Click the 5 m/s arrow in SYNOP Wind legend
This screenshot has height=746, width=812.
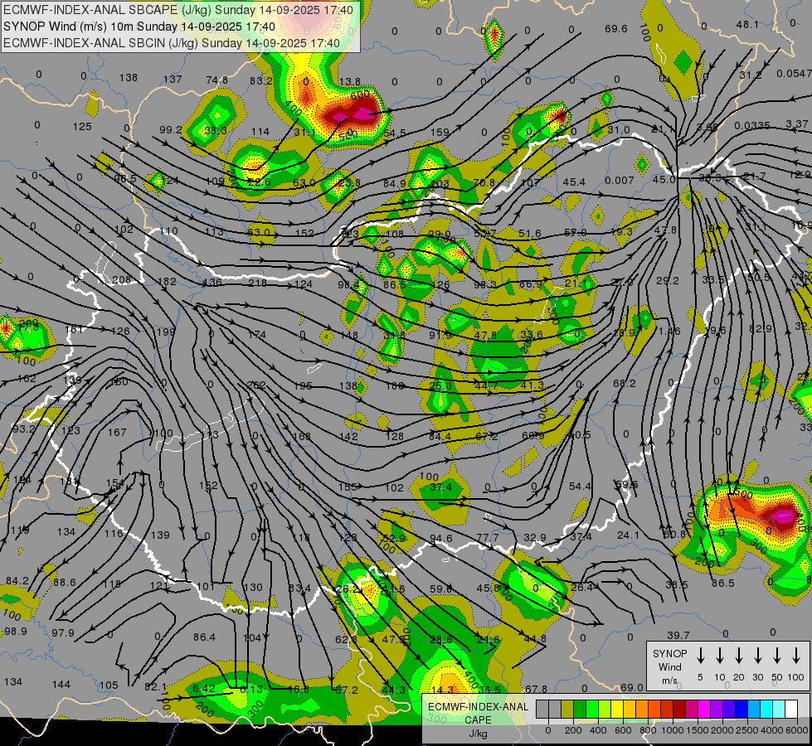point(700,656)
